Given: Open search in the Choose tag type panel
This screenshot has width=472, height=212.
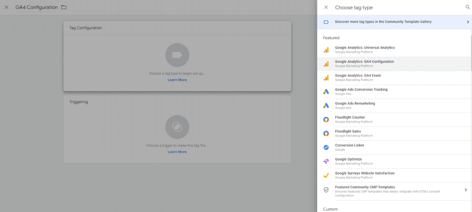Looking at the screenshot, I should click(468, 7).
